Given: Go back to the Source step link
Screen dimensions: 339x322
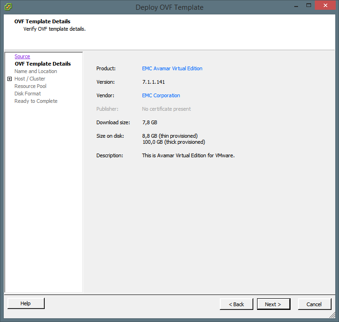Looking at the screenshot, I should click(x=22, y=56).
